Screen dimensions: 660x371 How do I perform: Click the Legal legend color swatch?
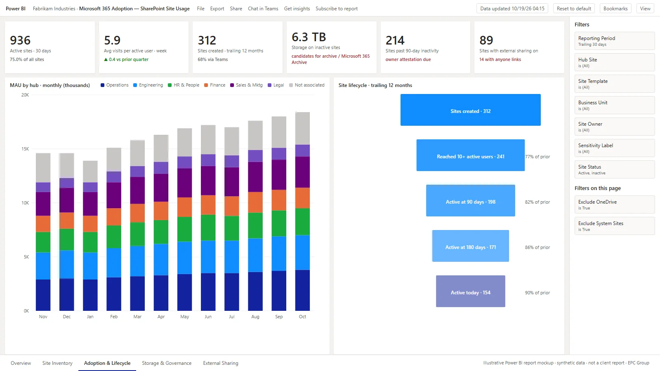pos(269,85)
